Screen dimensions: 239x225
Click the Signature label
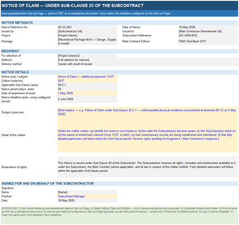click(x=8, y=188)
